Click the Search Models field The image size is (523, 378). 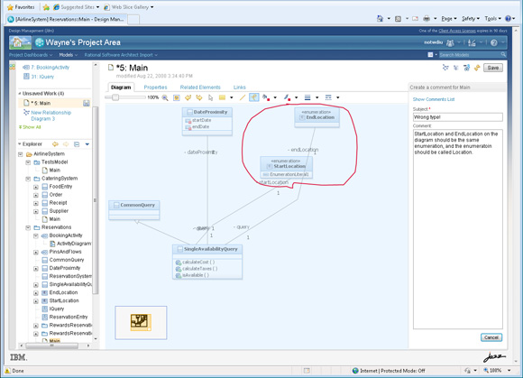point(470,55)
